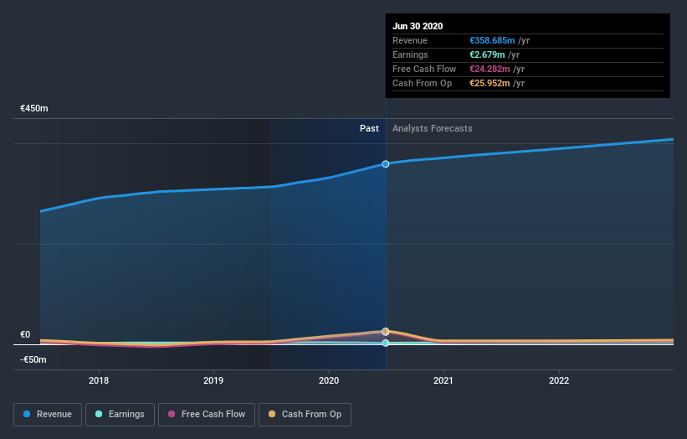Select the 2020 x-axis label
687x439 pixels.
click(x=329, y=380)
